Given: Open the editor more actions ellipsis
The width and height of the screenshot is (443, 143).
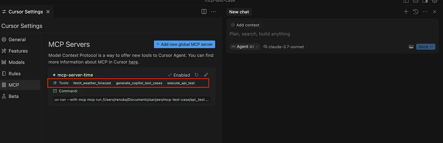Looking at the screenshot, I should pos(213,12).
